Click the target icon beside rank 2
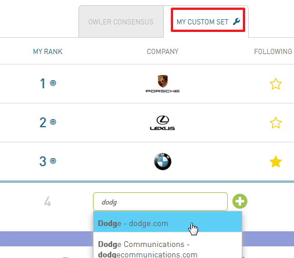This screenshot has height=258, width=294. coord(53,122)
